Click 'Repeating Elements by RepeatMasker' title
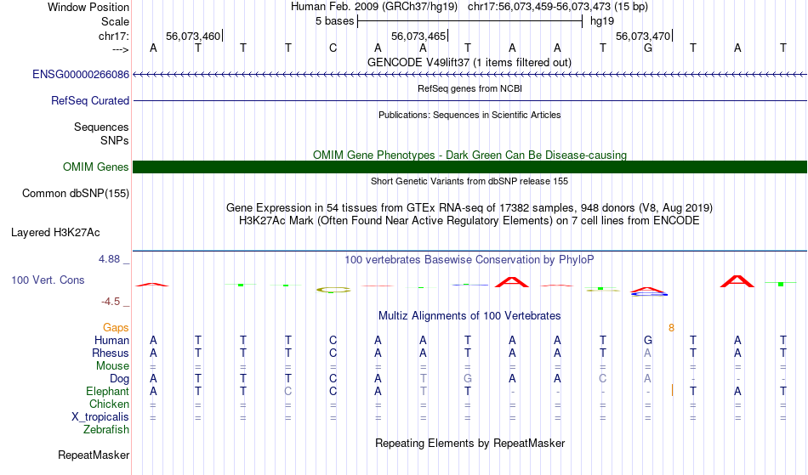This screenshot has height=475, width=808. 470,443
